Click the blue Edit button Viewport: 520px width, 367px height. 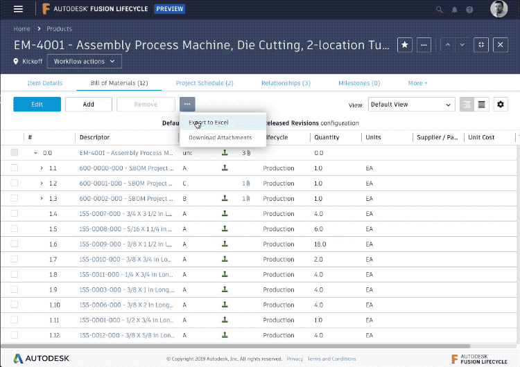37,104
